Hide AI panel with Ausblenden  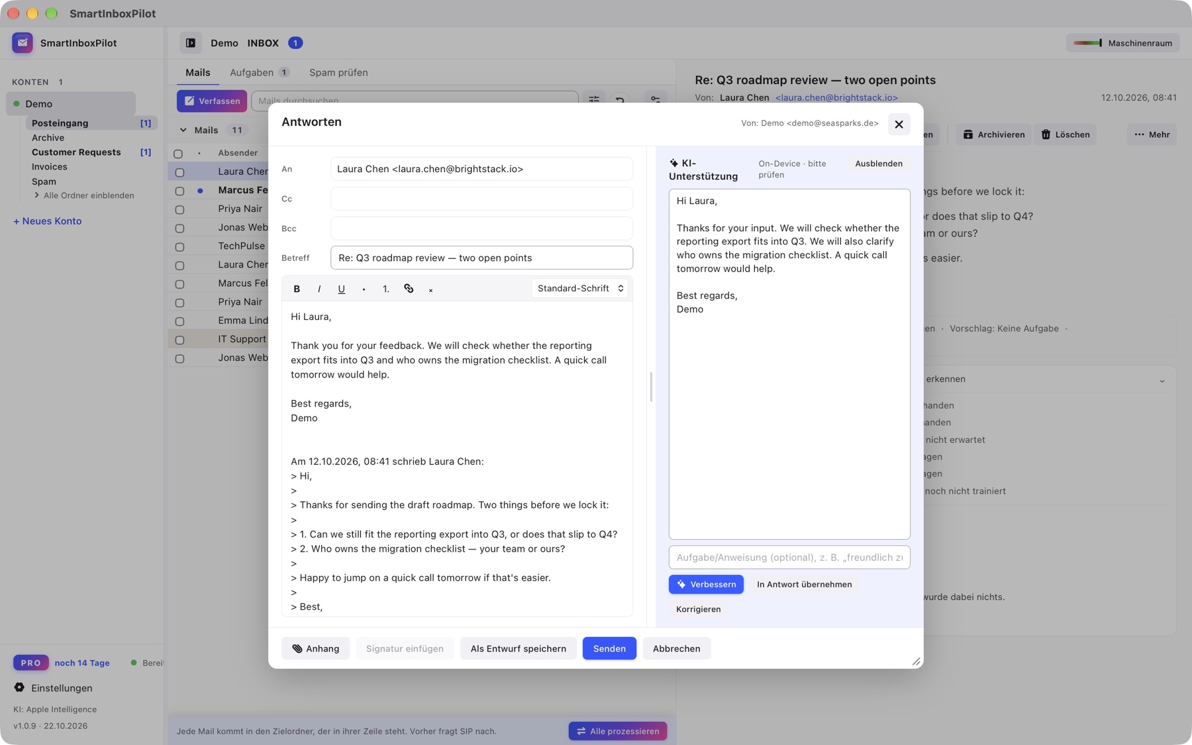(878, 164)
